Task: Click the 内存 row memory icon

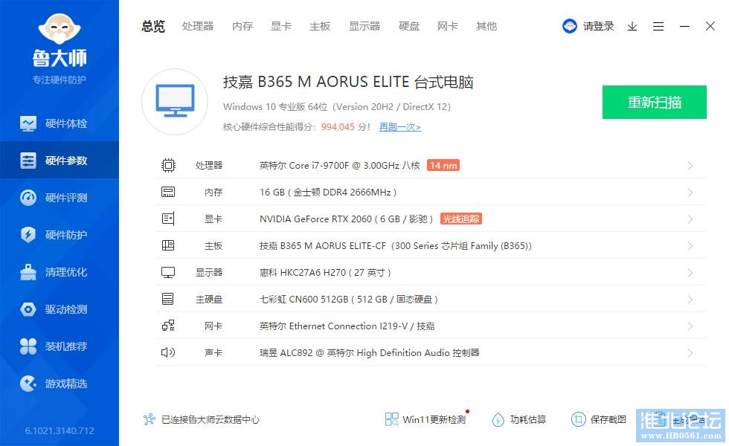Action: [168, 192]
